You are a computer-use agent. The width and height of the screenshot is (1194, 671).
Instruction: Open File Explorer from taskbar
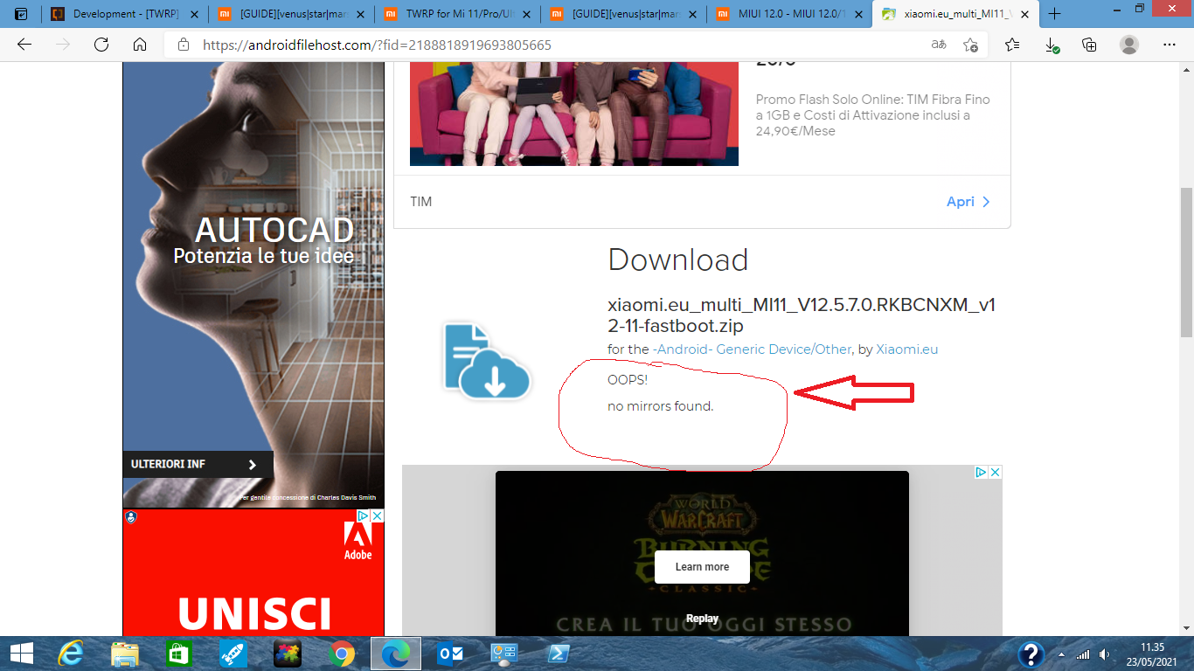pyautogui.click(x=125, y=654)
